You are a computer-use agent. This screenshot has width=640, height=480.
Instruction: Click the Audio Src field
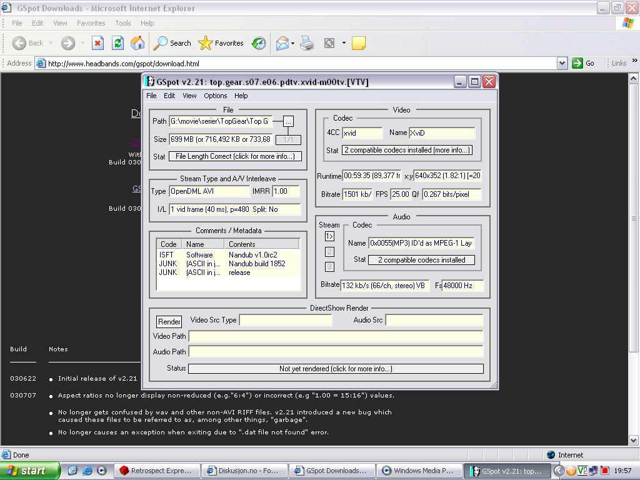pos(434,321)
